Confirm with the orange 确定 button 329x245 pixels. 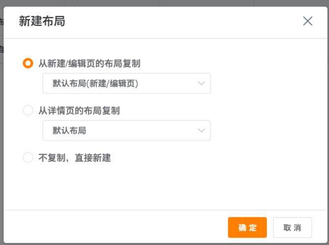247,228
